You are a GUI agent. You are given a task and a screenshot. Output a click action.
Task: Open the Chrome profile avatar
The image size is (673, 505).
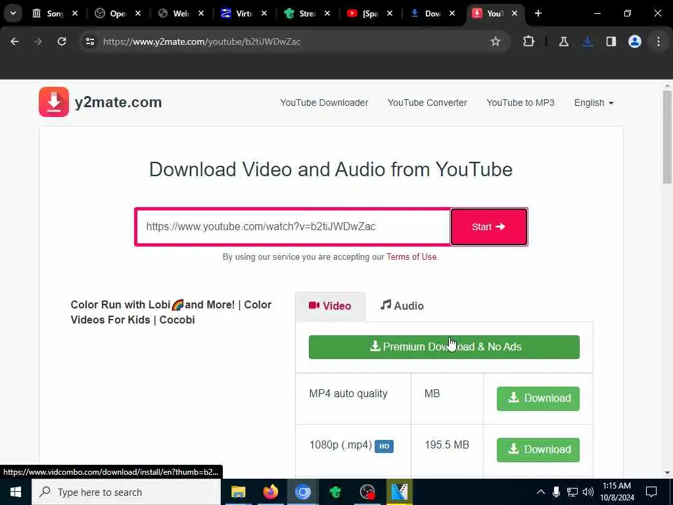click(x=634, y=41)
